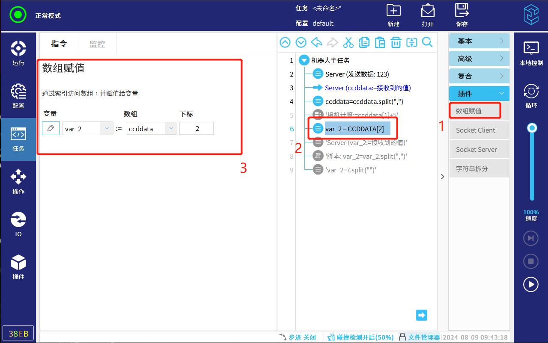The width and height of the screenshot is (548, 343).
Task: Move instruction up with up-arrow icon
Action: click(x=285, y=42)
